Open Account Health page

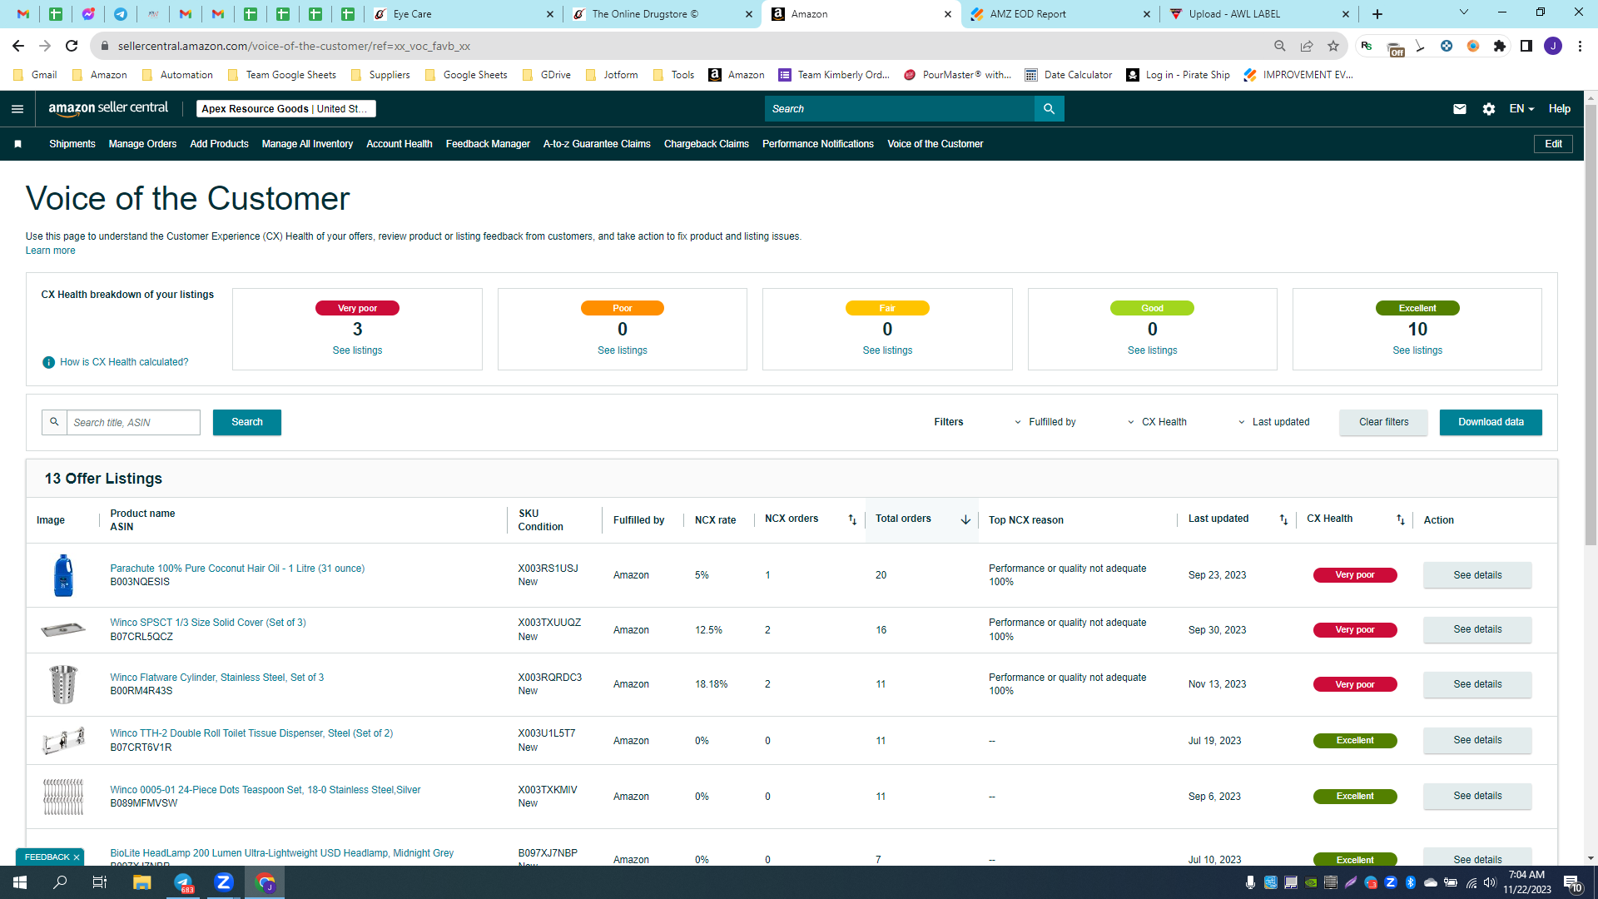(x=399, y=144)
